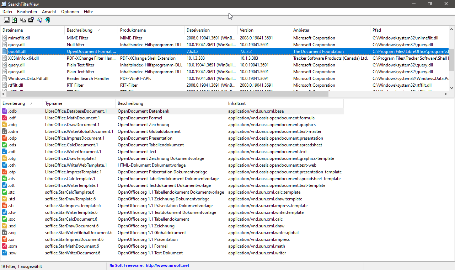The height and width of the screenshot is (270, 455).
Task: Sort lower list by Inhaltsart column
Action: [x=285, y=103]
